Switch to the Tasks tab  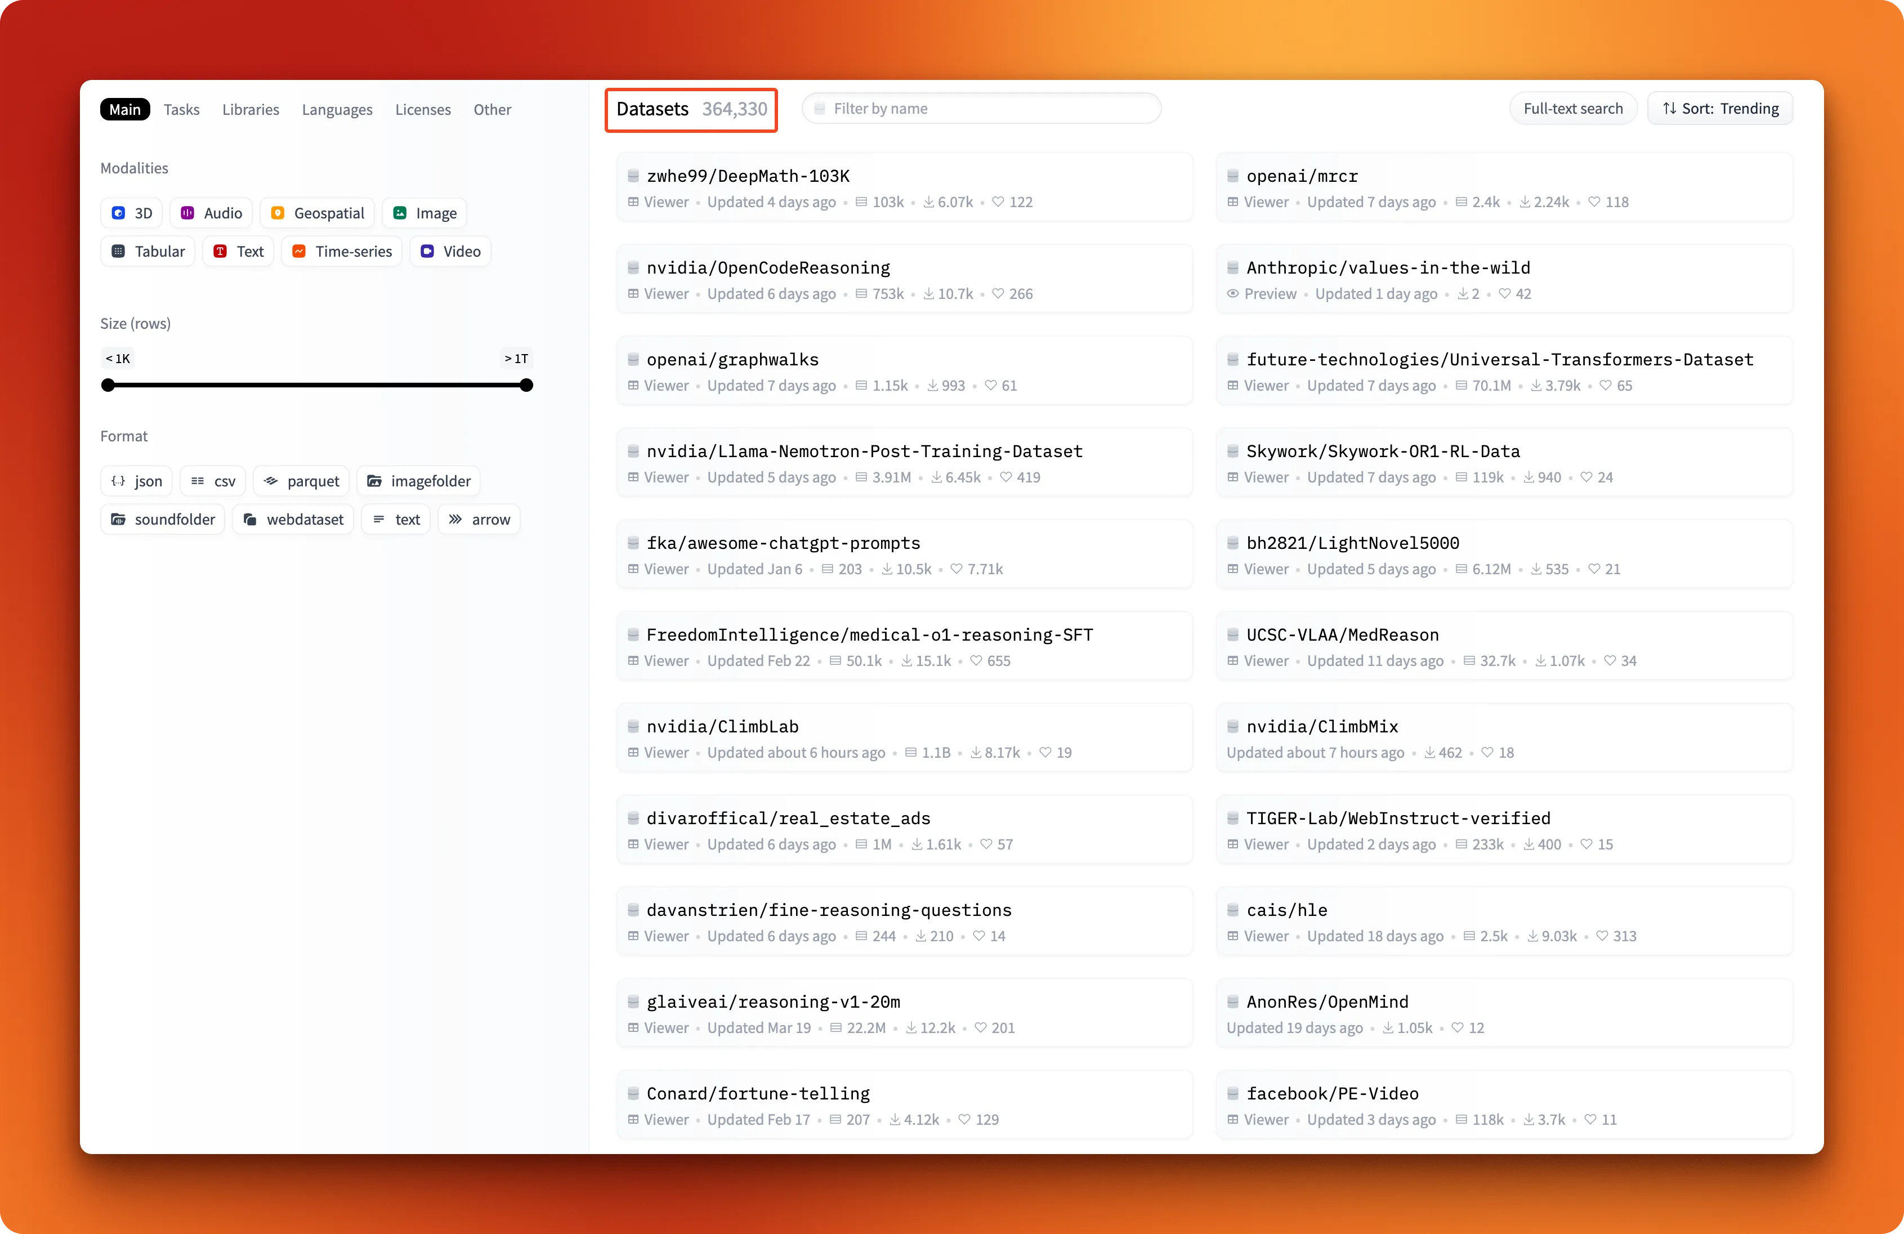point(182,110)
